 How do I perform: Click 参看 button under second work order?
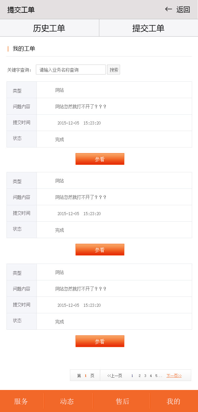100,250
